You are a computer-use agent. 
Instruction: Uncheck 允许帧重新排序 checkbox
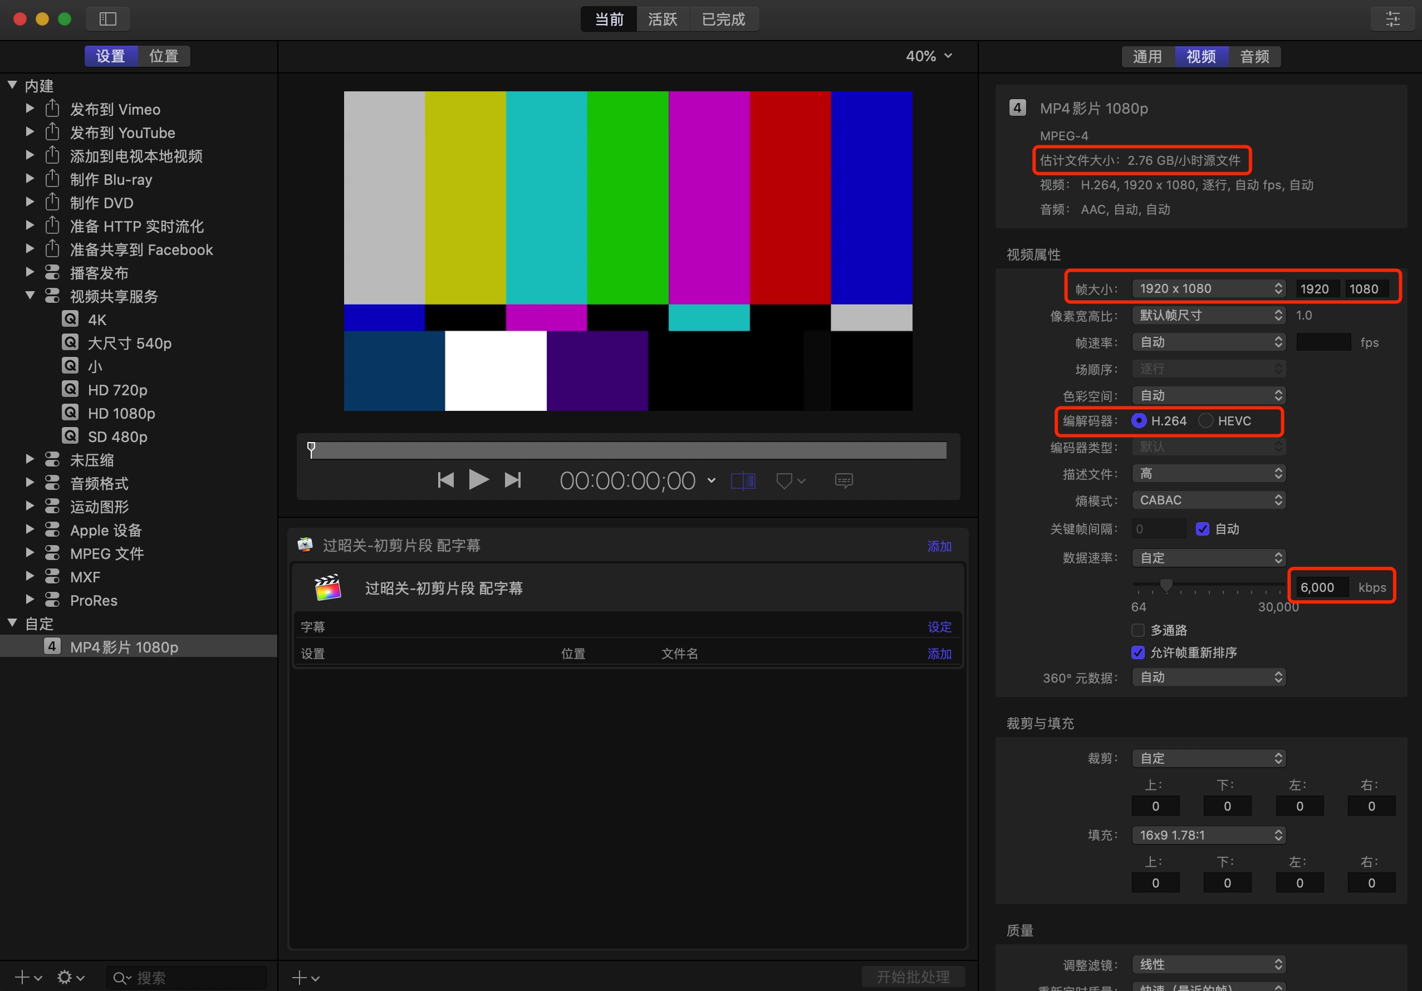pos(1137,652)
